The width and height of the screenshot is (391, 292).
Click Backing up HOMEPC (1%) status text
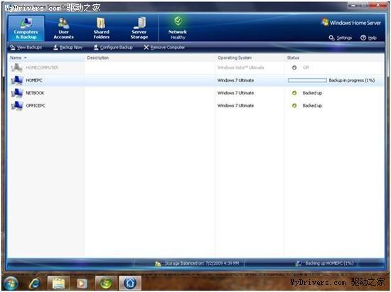[329, 264]
